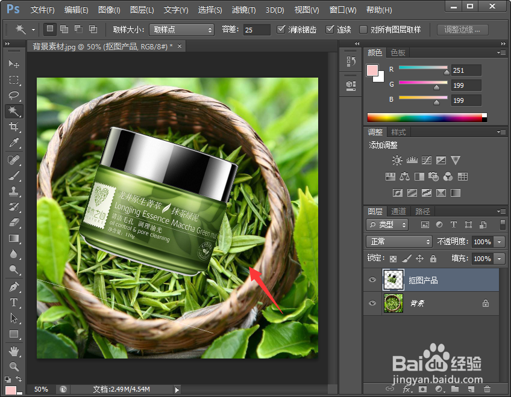The image size is (511, 397).
Task: Open the 图像(I) menu
Action: pos(109,10)
